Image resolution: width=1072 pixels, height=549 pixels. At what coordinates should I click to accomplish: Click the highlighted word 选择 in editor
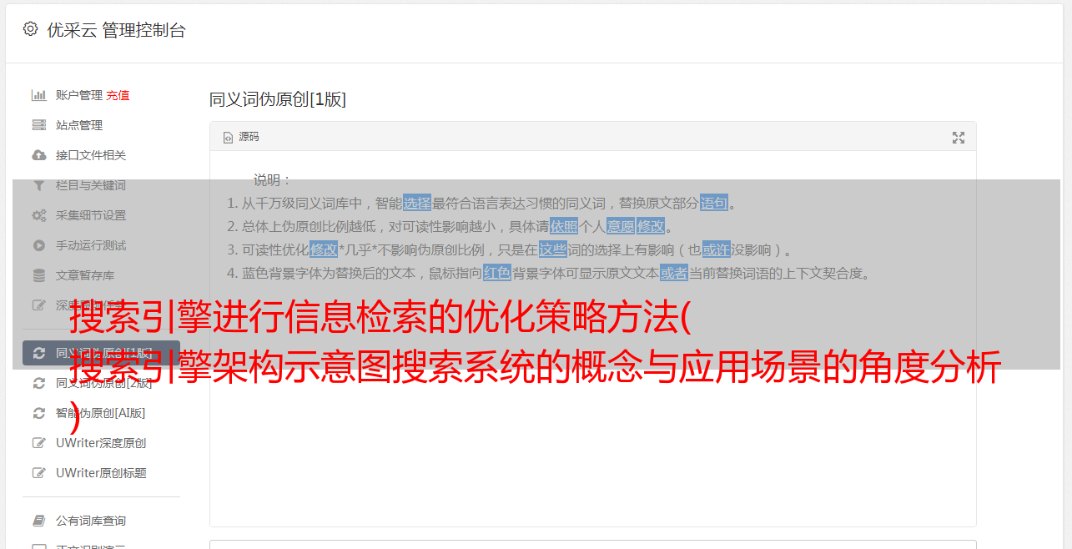(417, 203)
